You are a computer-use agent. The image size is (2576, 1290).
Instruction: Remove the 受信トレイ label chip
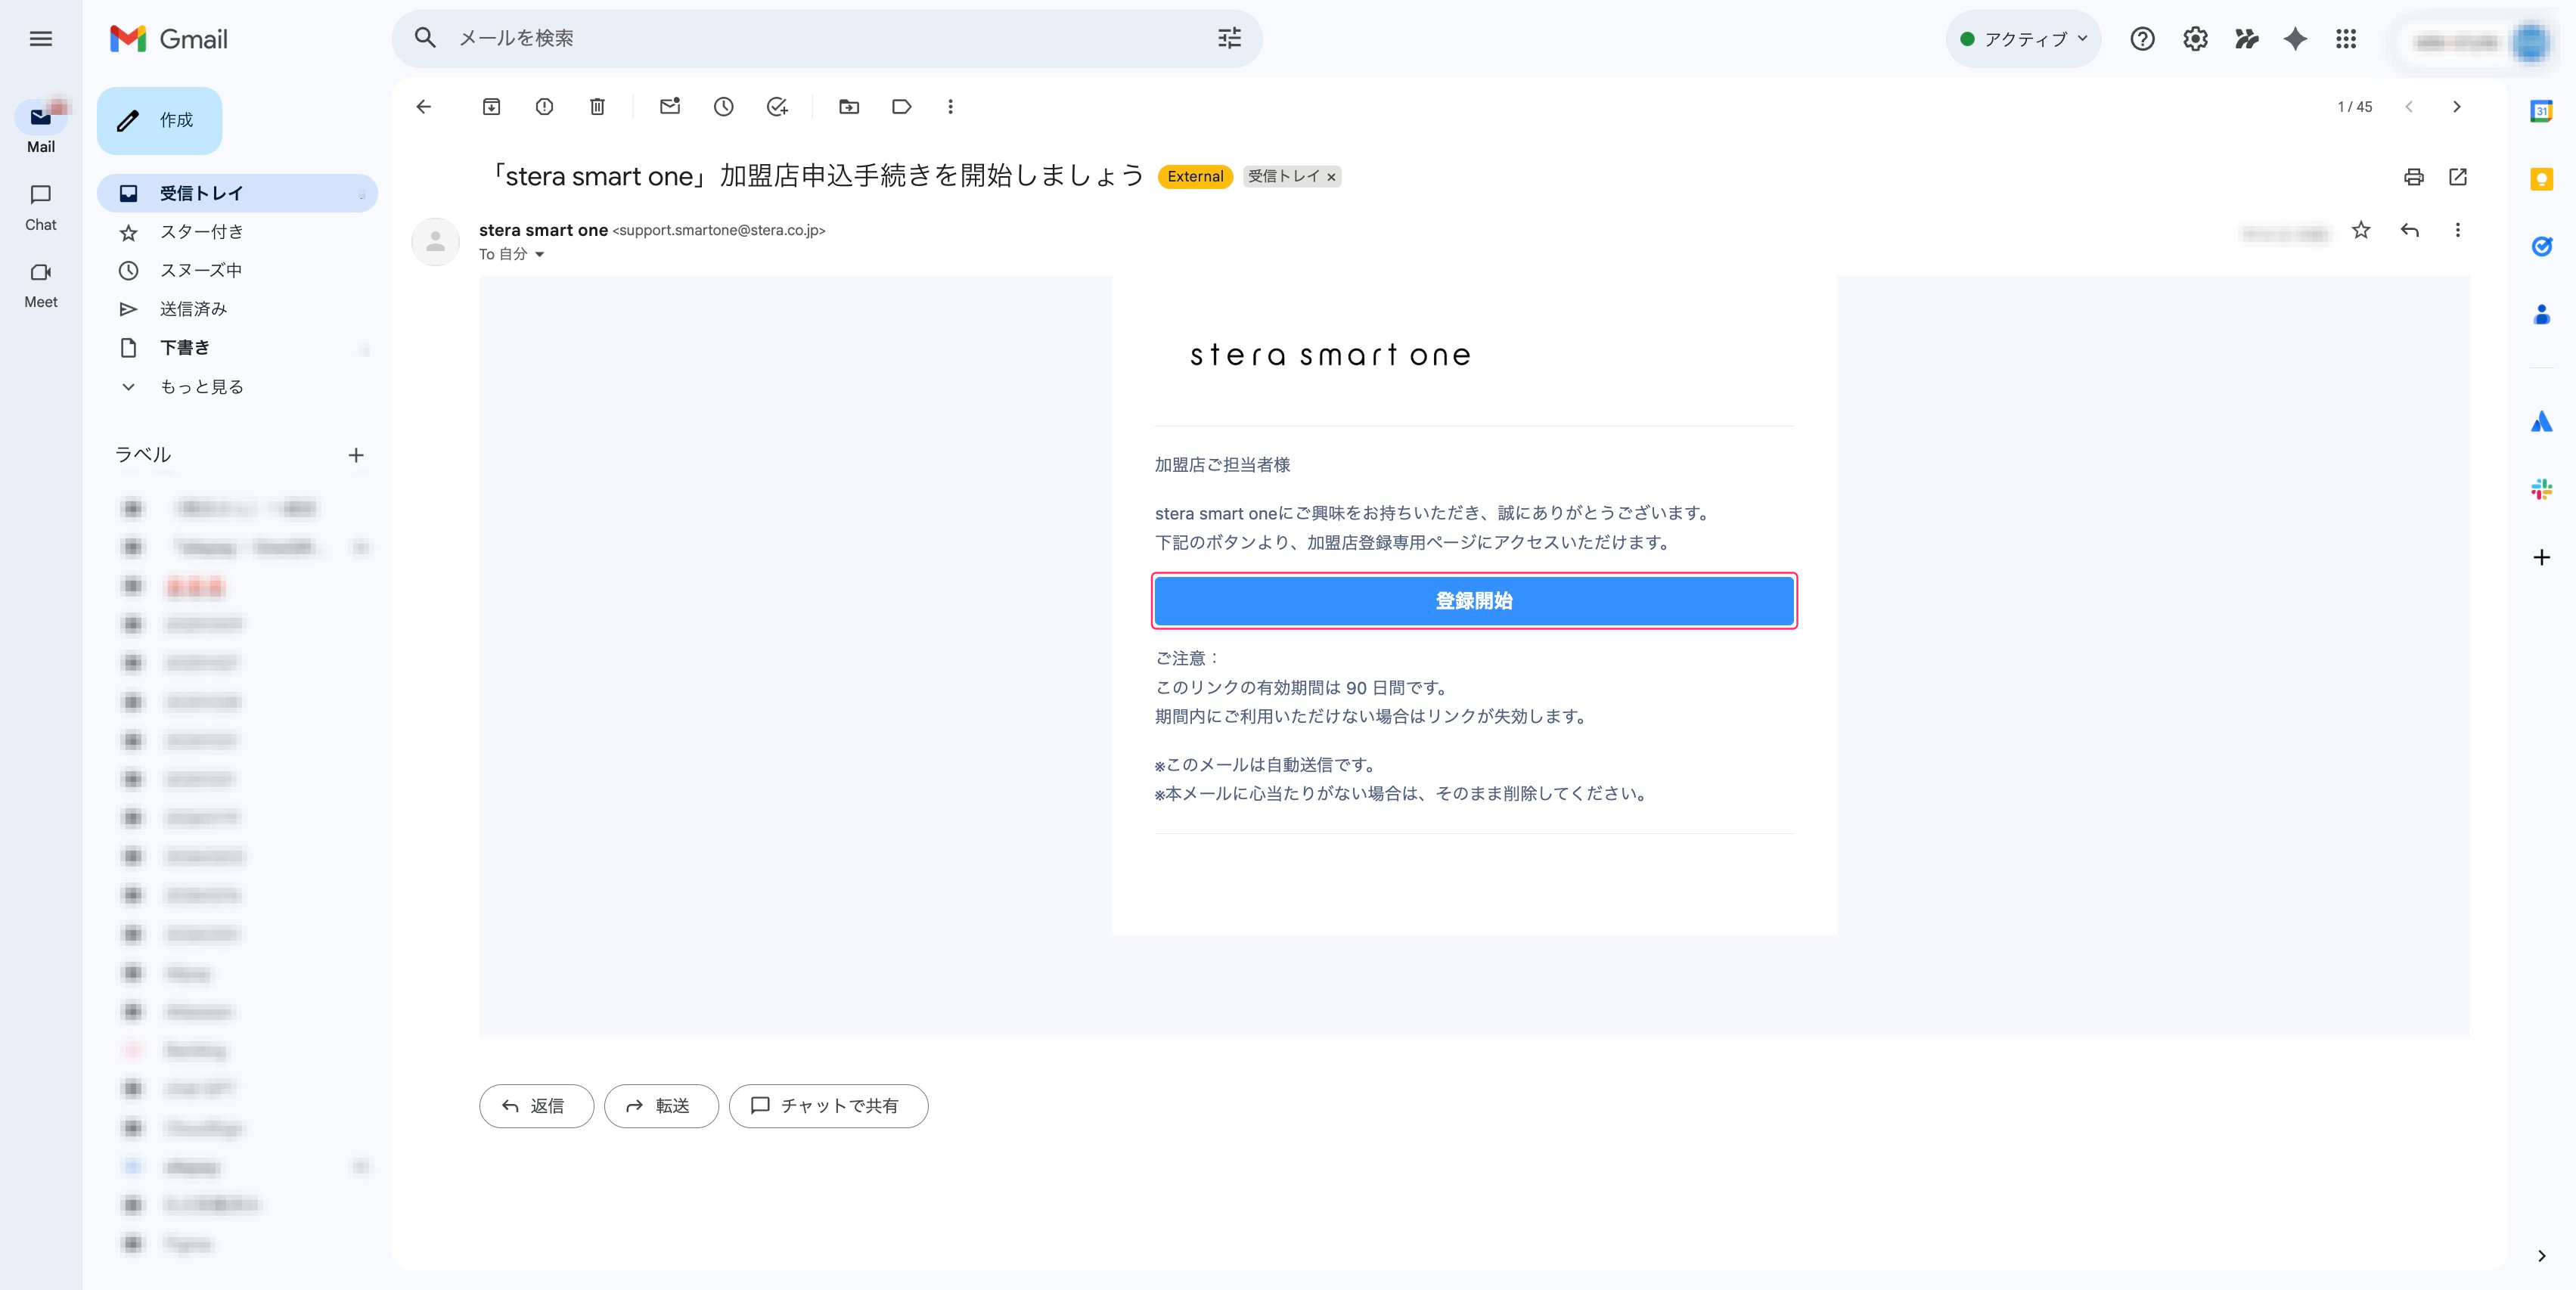(1331, 177)
